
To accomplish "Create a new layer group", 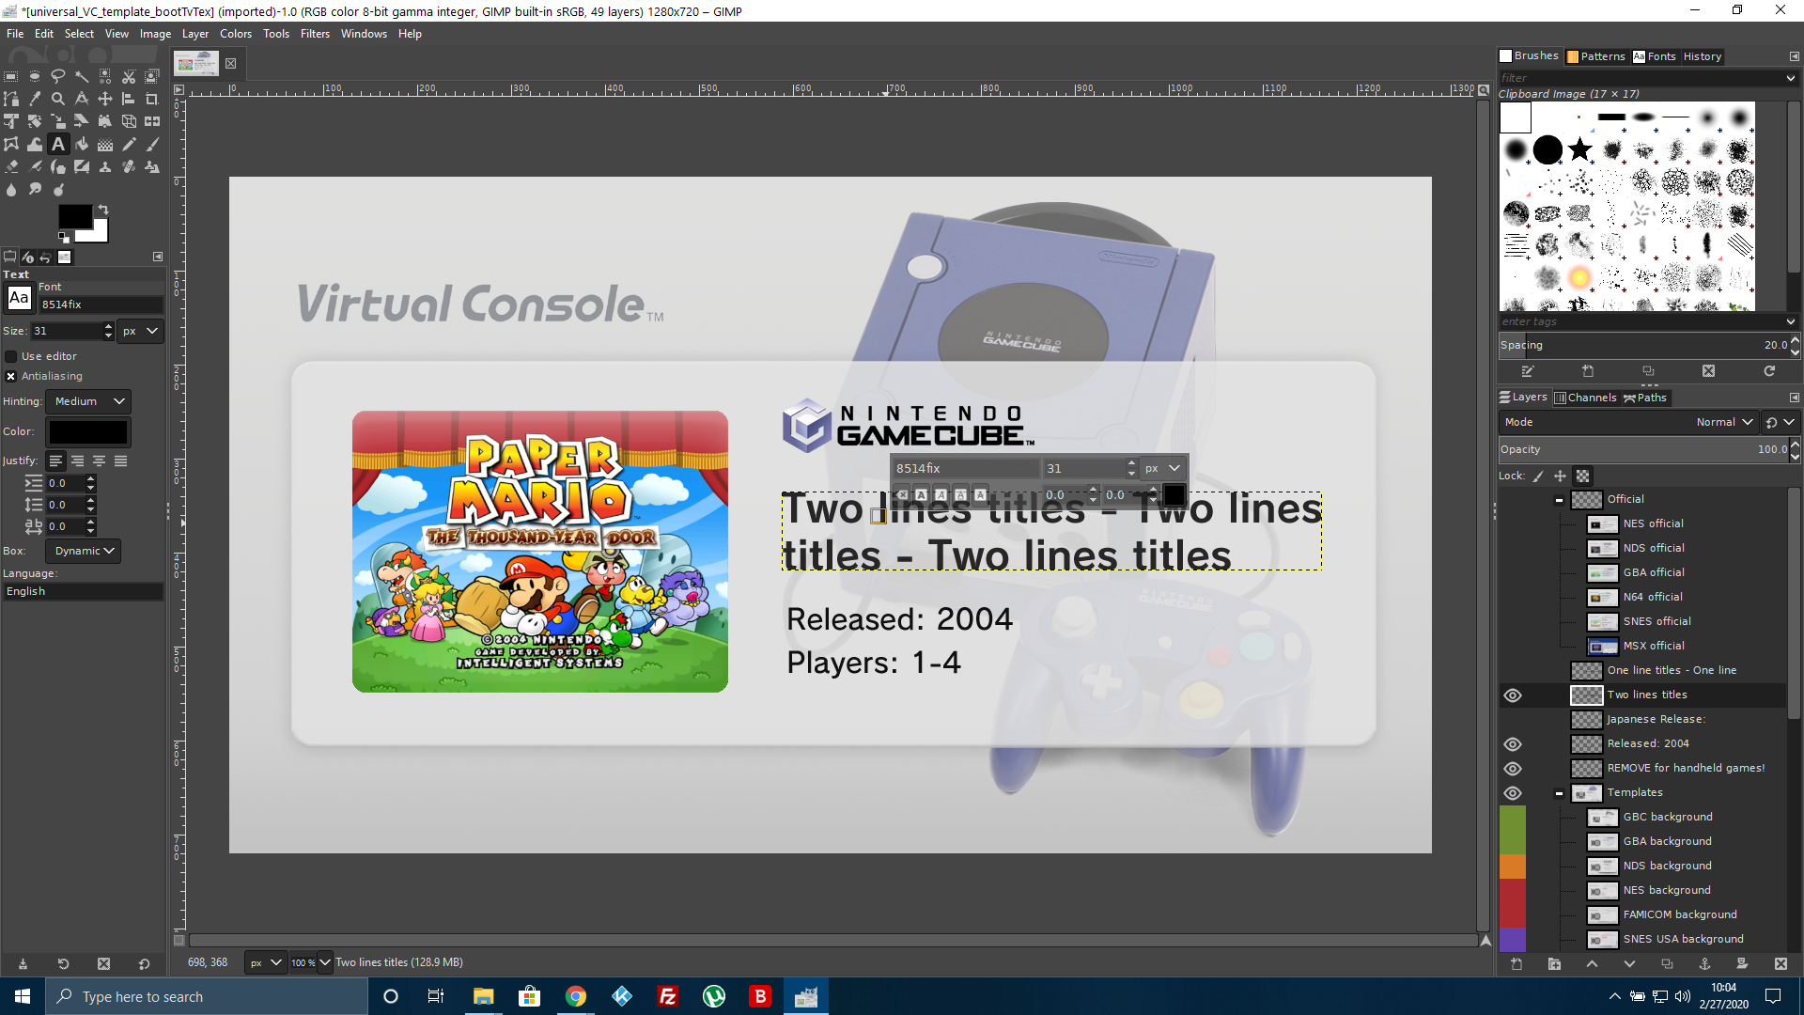I will pos(1554,964).
